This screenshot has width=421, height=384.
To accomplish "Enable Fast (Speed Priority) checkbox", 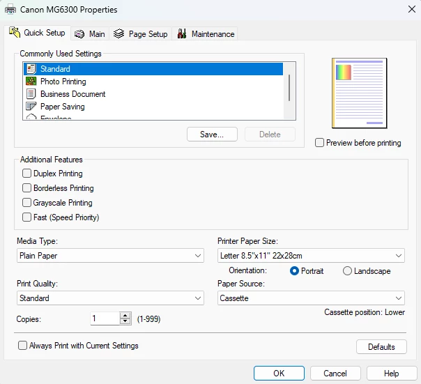I will pos(26,217).
